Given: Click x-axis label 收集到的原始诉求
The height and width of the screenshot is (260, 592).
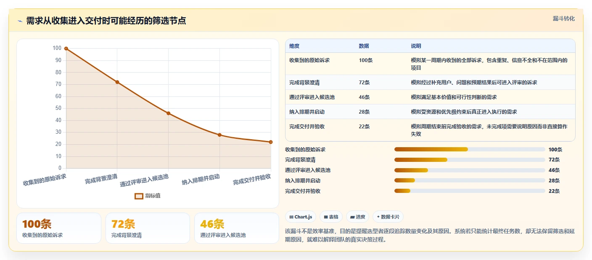Looking at the screenshot, I should [x=45, y=180].
